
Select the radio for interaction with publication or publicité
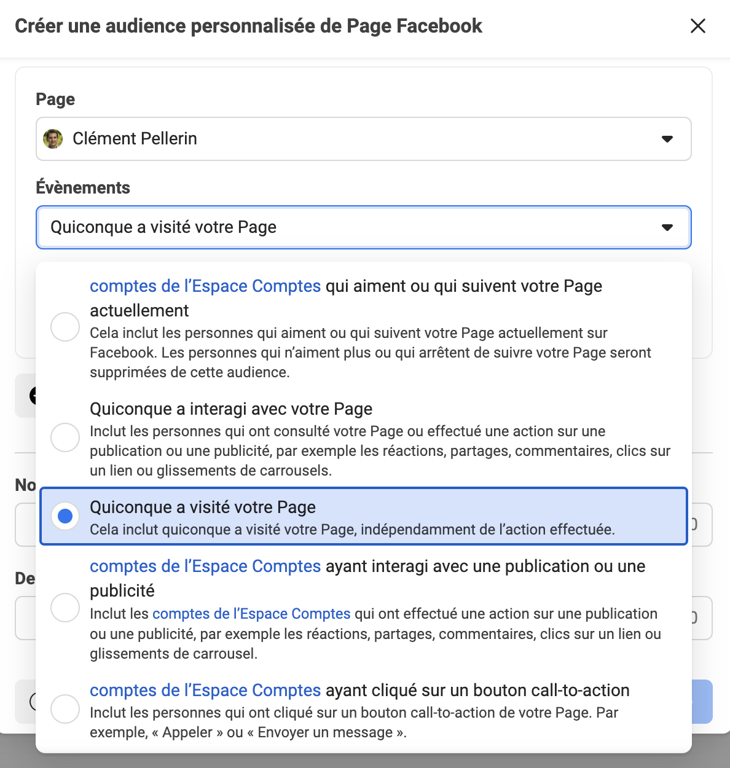65,607
